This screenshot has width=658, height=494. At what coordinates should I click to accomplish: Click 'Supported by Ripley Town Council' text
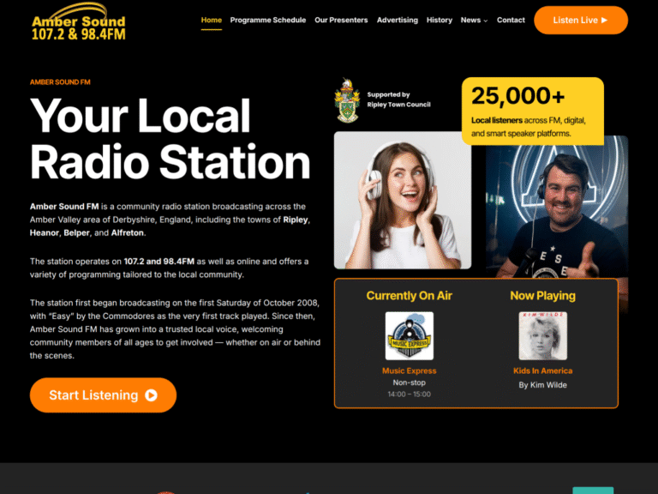[398, 99]
